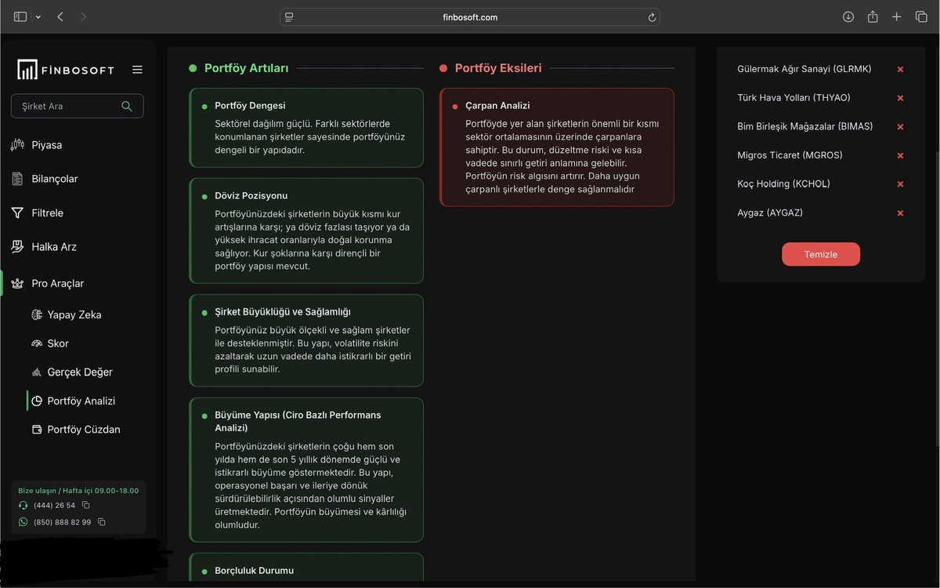The width and height of the screenshot is (940, 588).
Task: Select Portföy Analizi in the sidebar
Action: [x=81, y=401]
